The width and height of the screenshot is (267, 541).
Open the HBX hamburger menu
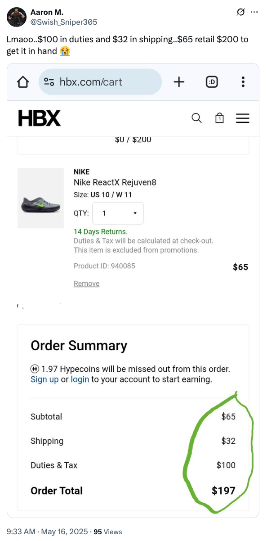243,118
